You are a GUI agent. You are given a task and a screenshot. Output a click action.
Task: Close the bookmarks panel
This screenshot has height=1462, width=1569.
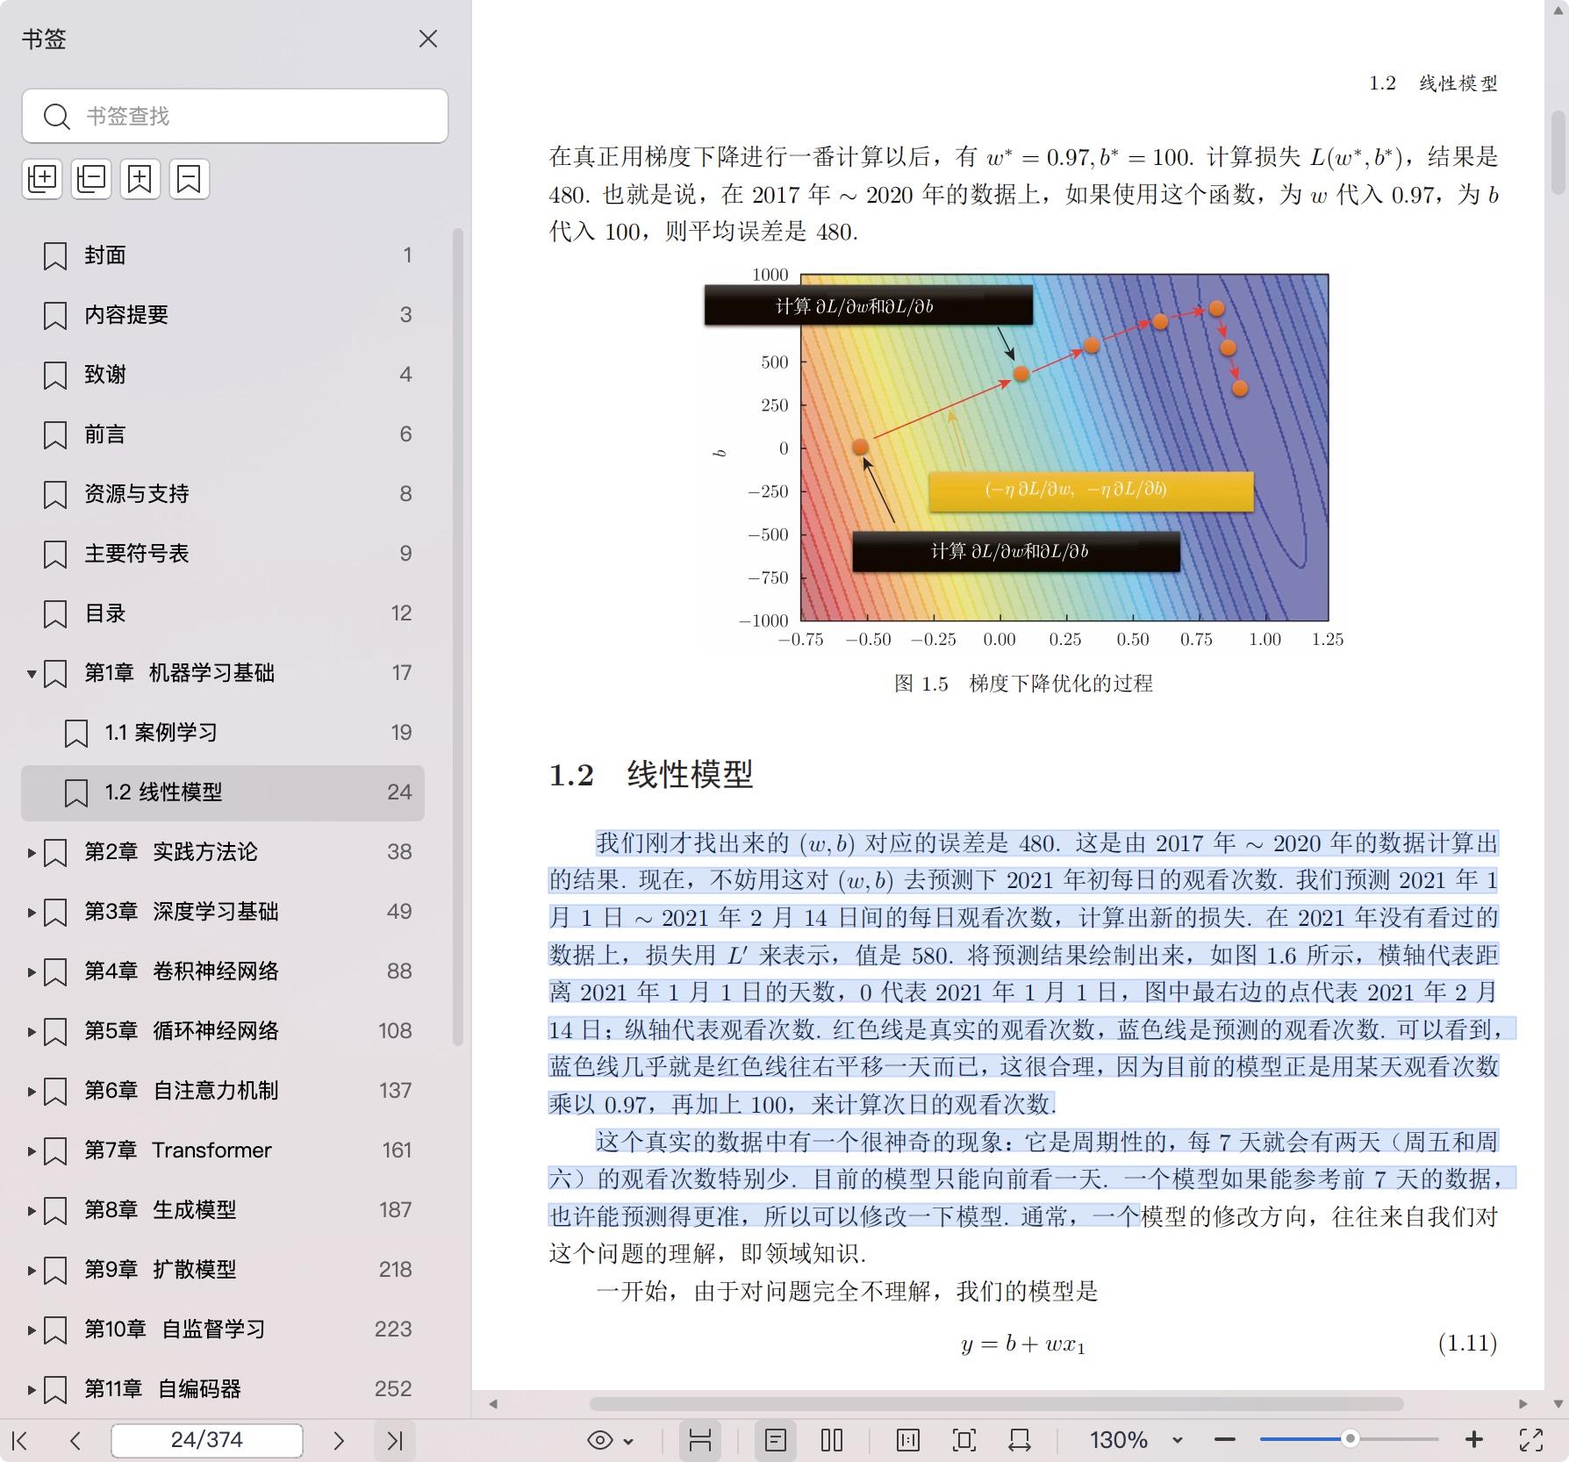[x=428, y=39]
